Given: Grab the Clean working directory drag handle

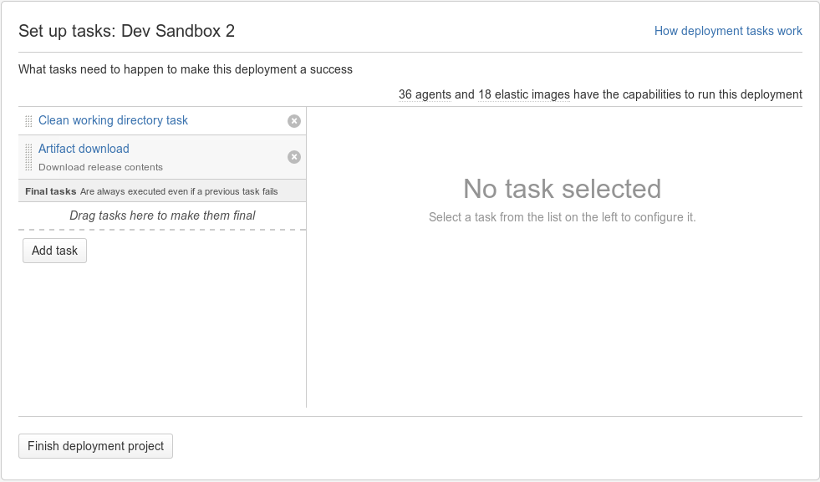Looking at the screenshot, I should 28,121.
